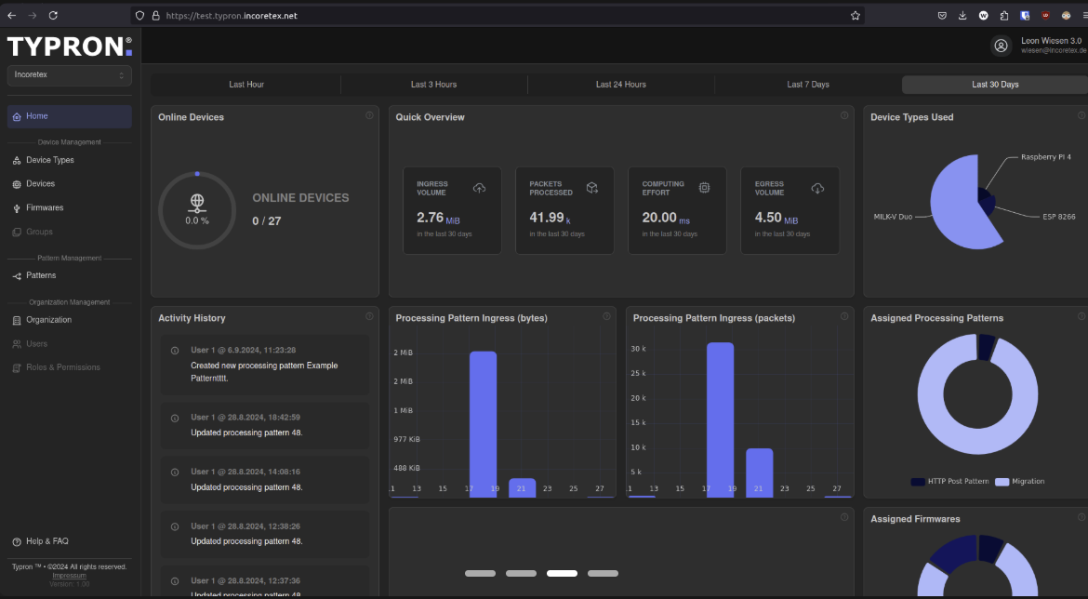Click the icon beside the 18:42:59 activity entry
Screen dimensions: 1088x599
pos(175,418)
